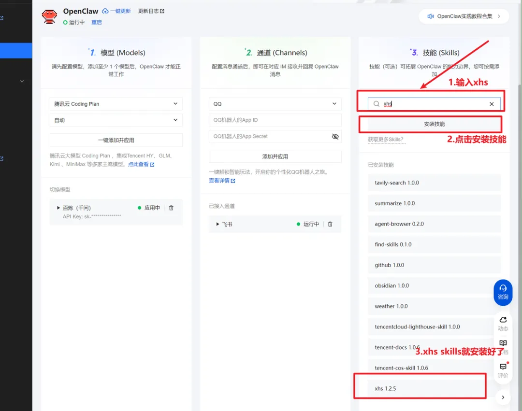522x411 pixels.
Task: Click the speaker icon in the tutorial banner
Action: pyautogui.click(x=431, y=16)
